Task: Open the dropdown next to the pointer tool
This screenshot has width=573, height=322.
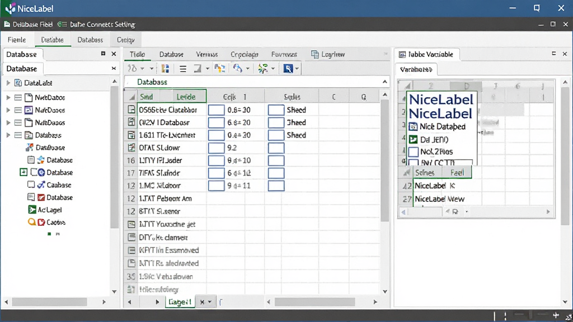Action: pos(297,69)
